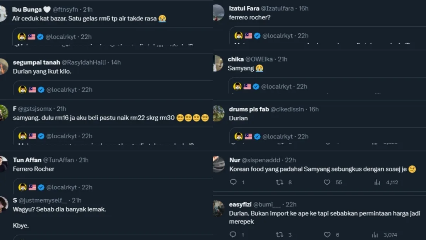The image size is (426, 240).
Task: Like Nur's Samyang tweet
Action: coord(327,182)
